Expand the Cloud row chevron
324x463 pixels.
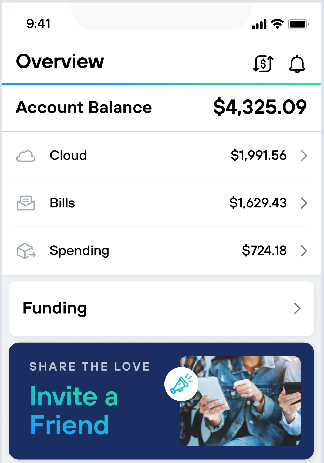pos(304,156)
